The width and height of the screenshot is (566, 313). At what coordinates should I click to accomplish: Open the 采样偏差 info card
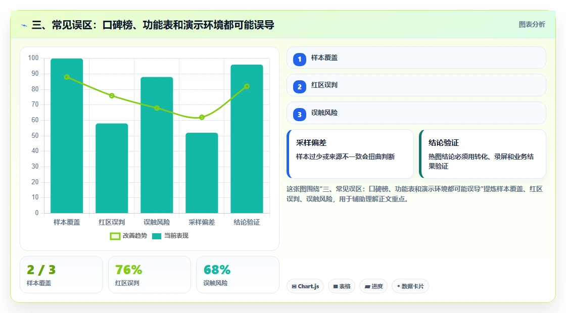coord(350,154)
